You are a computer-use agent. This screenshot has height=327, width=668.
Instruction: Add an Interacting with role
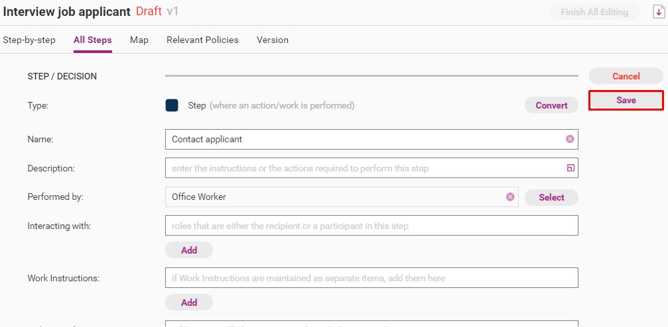[189, 250]
